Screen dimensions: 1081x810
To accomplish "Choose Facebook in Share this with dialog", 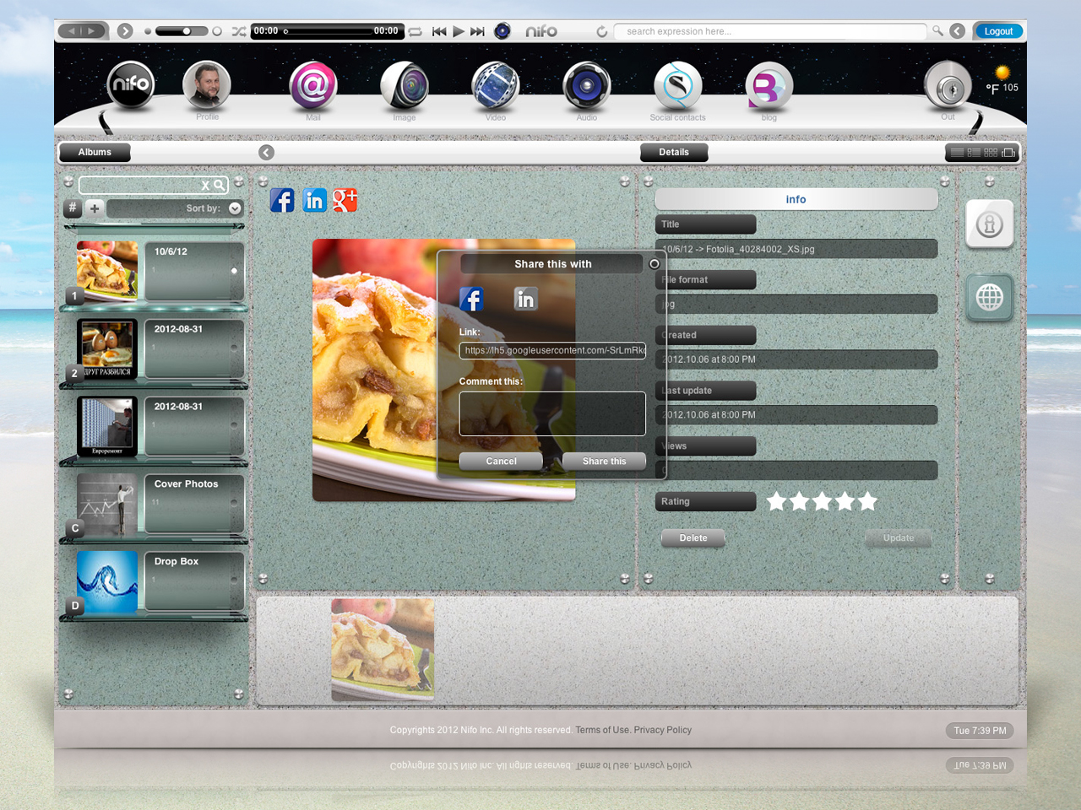I will 471,299.
